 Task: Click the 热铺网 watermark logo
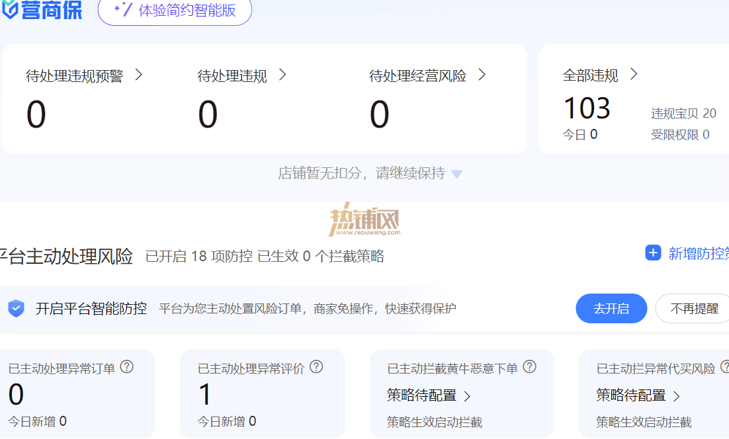(365, 219)
